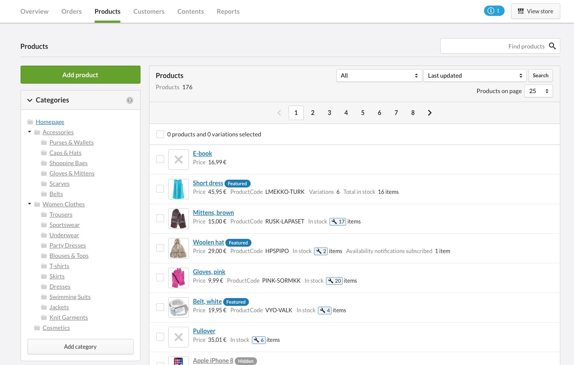Image resolution: width=574 pixels, height=365 pixels.
Task: Open the Last updated sort dropdown
Action: pyautogui.click(x=475, y=75)
